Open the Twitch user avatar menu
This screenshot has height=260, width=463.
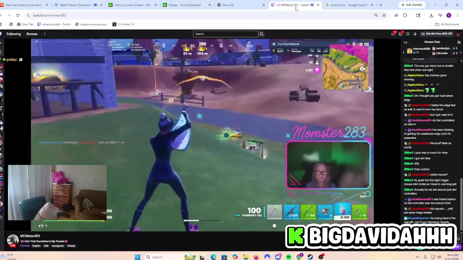pos(458,34)
